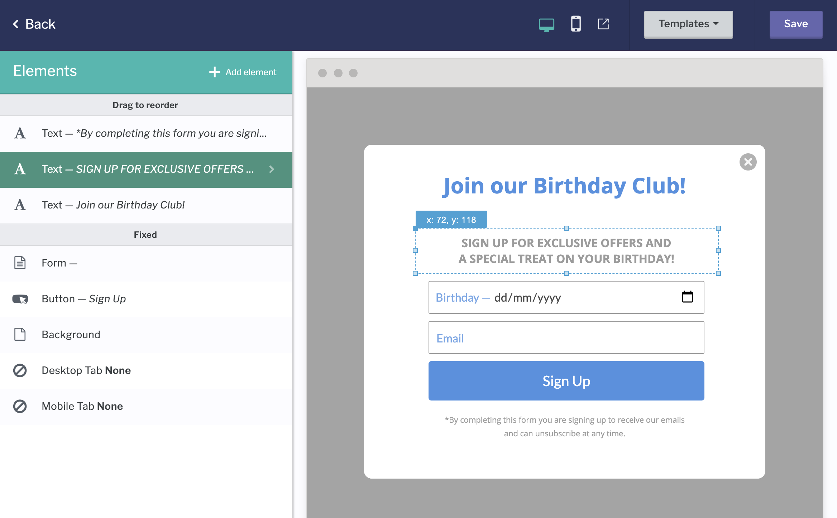
Task: Expand the selected text element chevron
Action: click(272, 169)
